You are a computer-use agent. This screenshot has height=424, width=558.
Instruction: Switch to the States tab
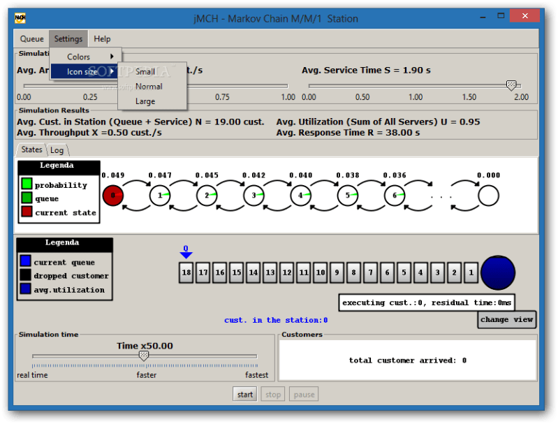[31, 149]
